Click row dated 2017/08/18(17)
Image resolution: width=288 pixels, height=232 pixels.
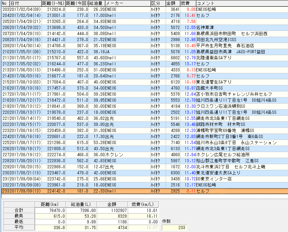(145, 149)
